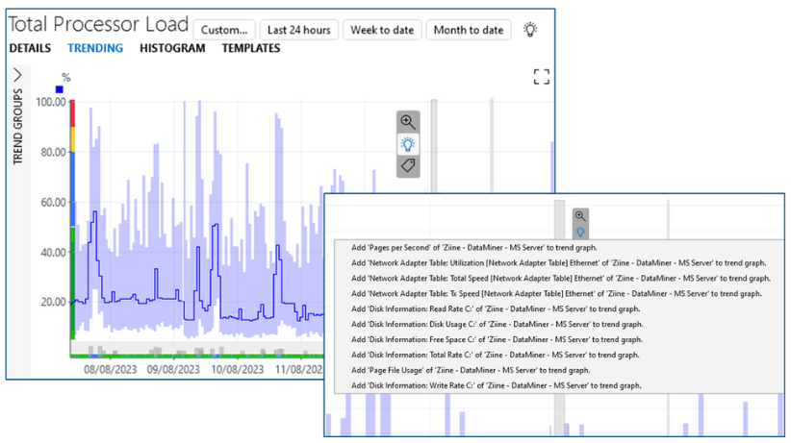The height and width of the screenshot is (443, 791).
Task: Click the light bulb icon beside Month to date
Action: pyautogui.click(x=529, y=29)
